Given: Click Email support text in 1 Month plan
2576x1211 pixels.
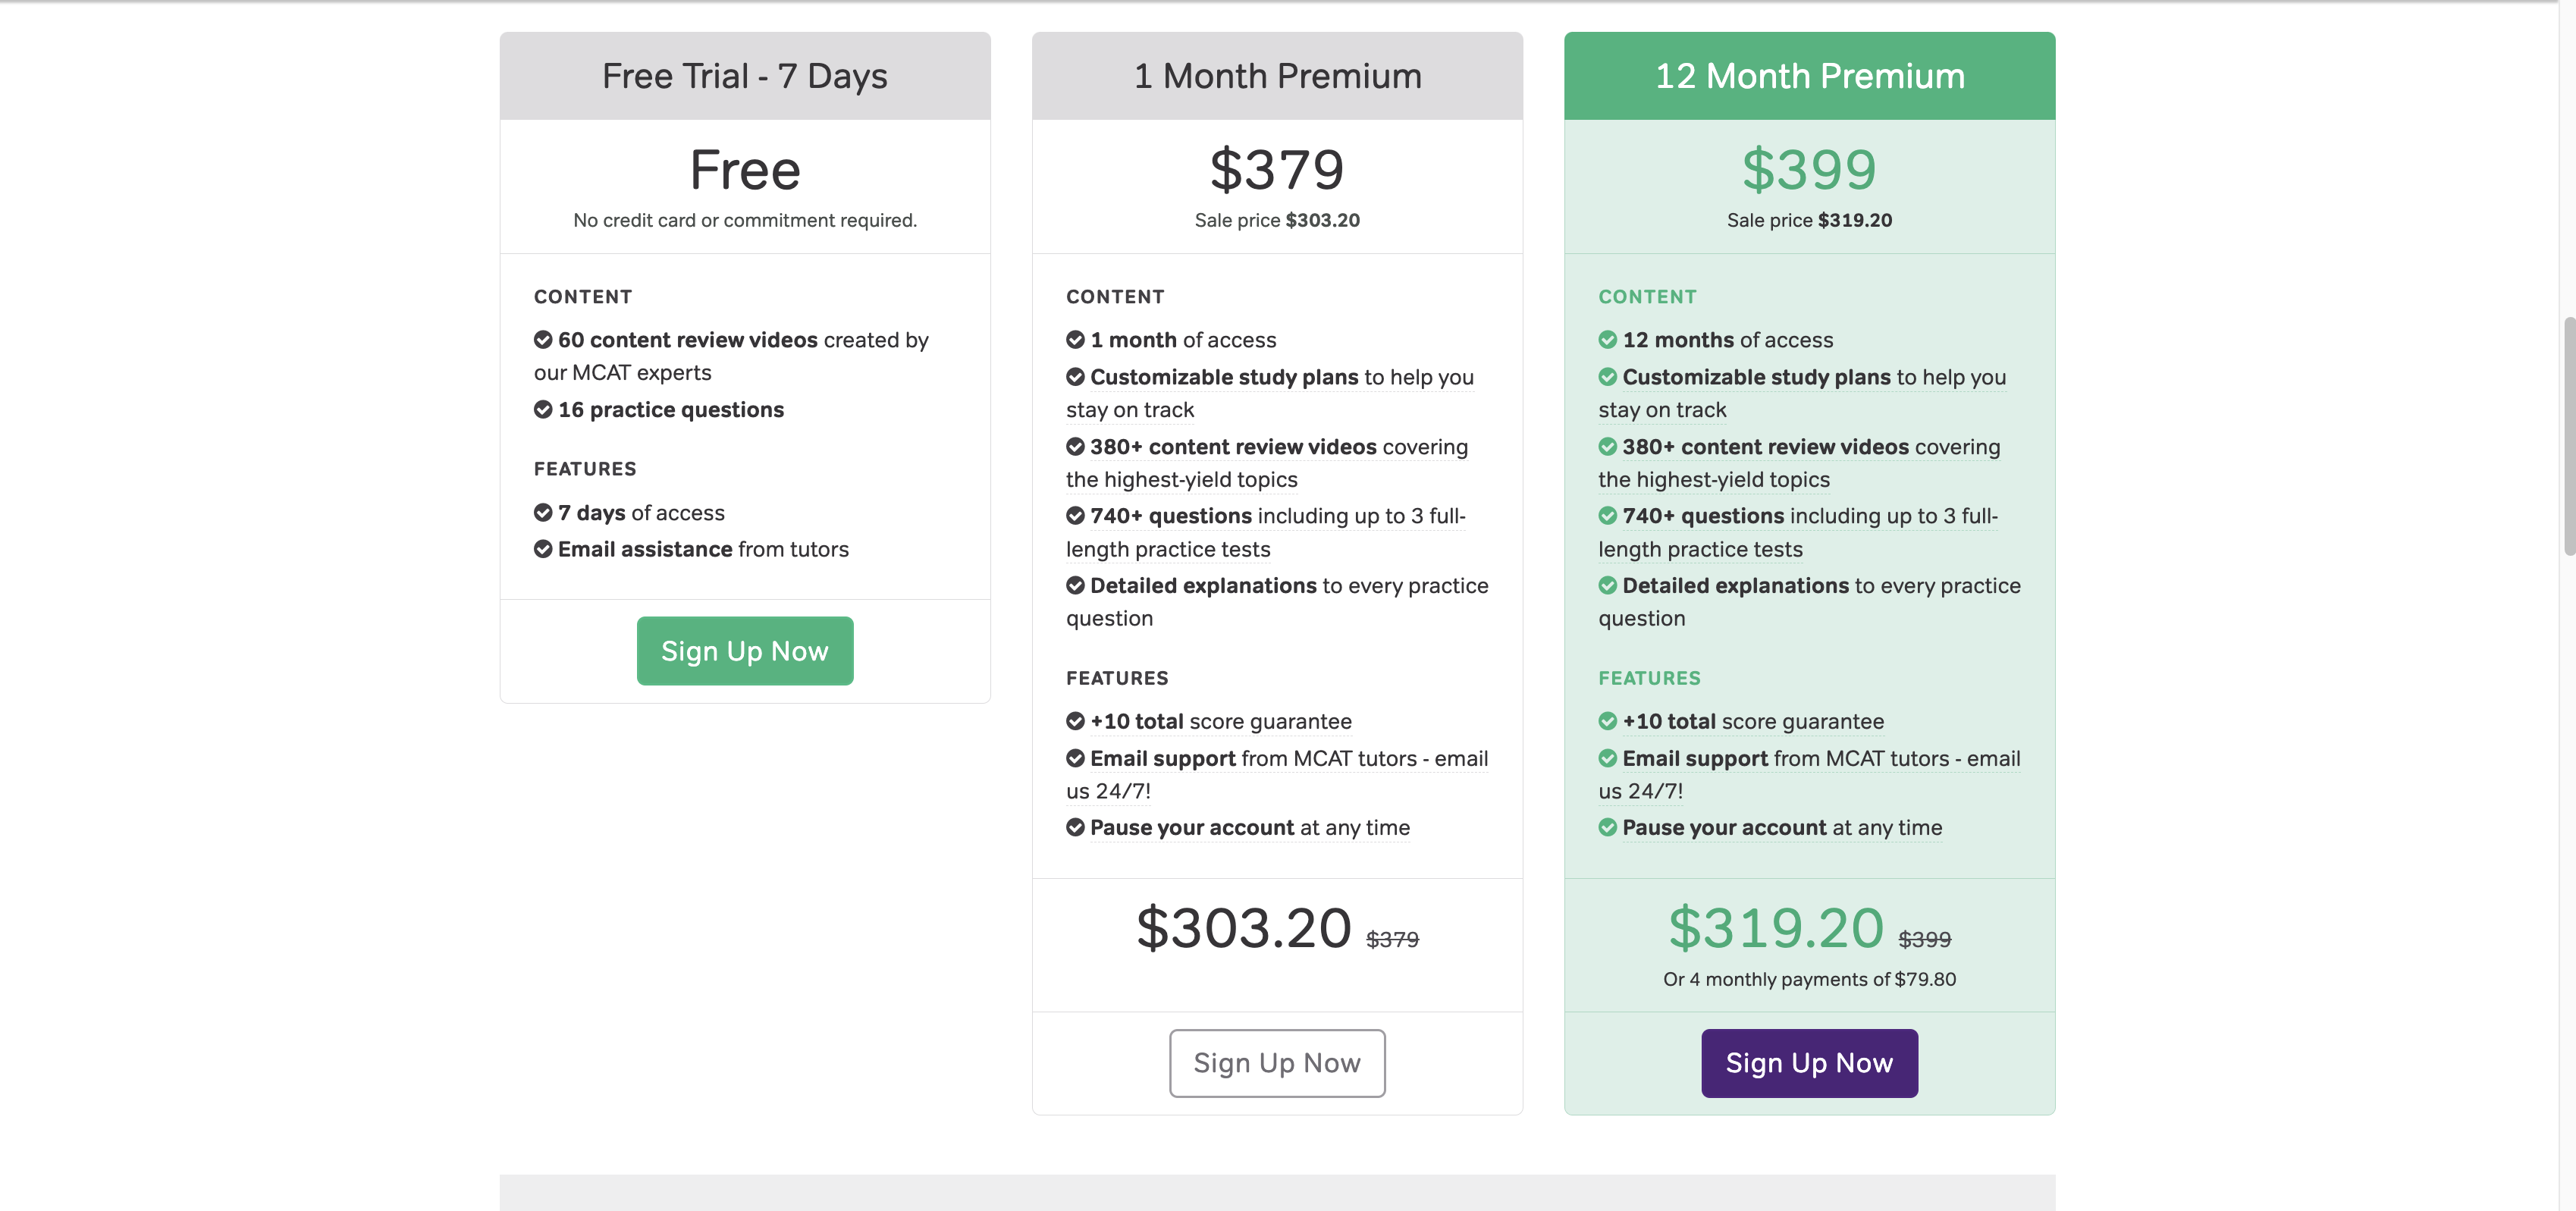Looking at the screenshot, I should pos(1162,759).
